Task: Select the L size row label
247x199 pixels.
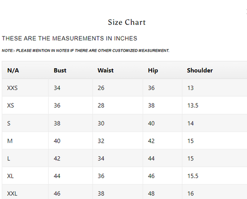Action: point(8,159)
